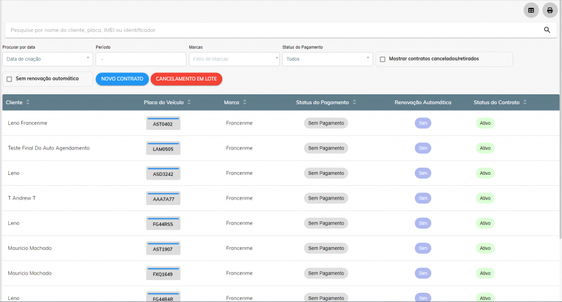Click plate badge ASD3242
Image resolution: width=562 pixels, height=302 pixels.
click(163, 174)
